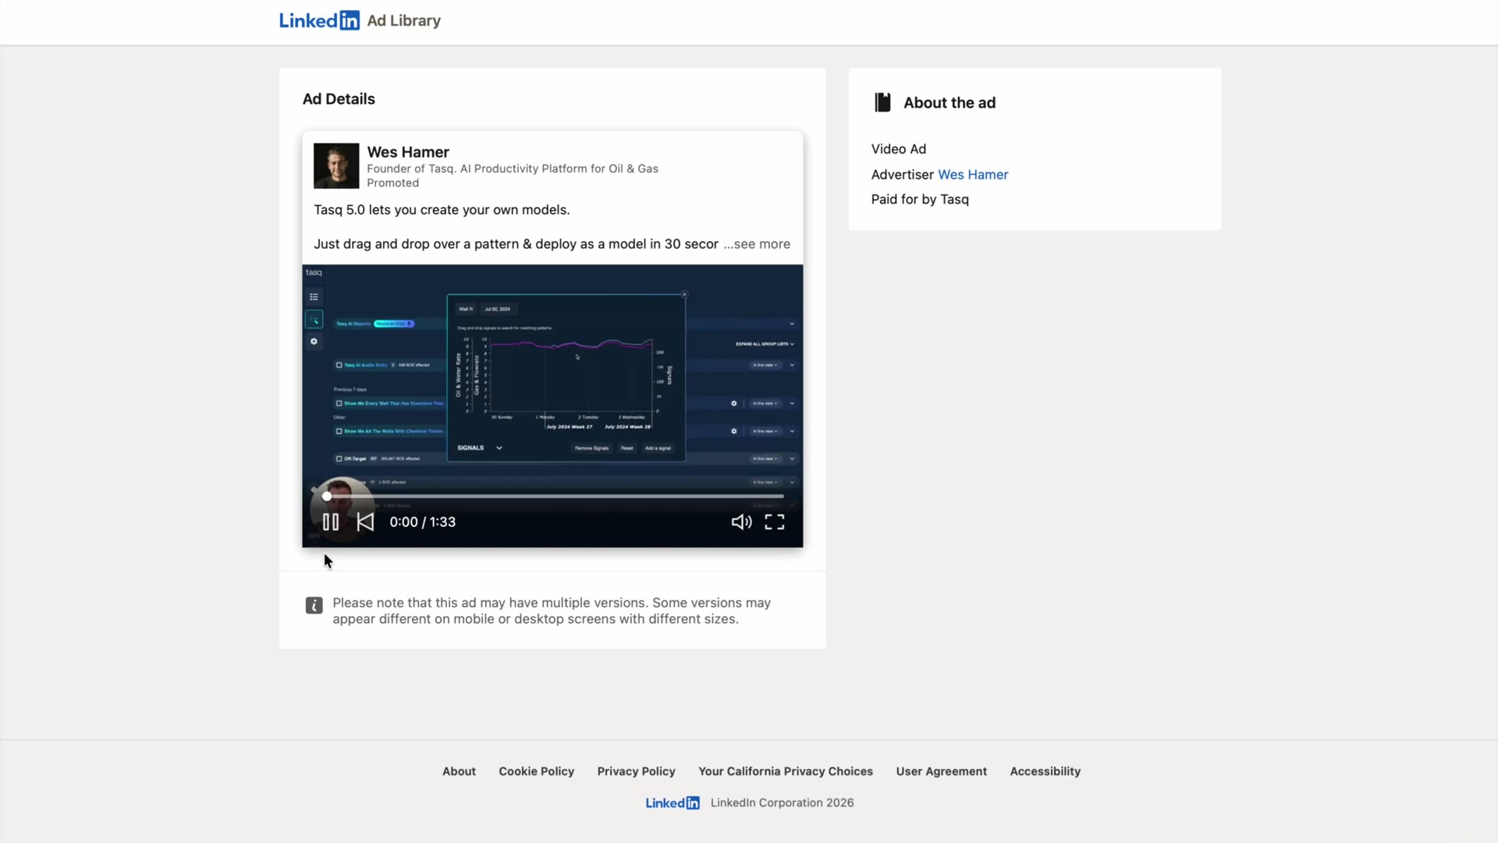Click the footer LinkedIn logo
1498x843 pixels.
[x=673, y=802]
